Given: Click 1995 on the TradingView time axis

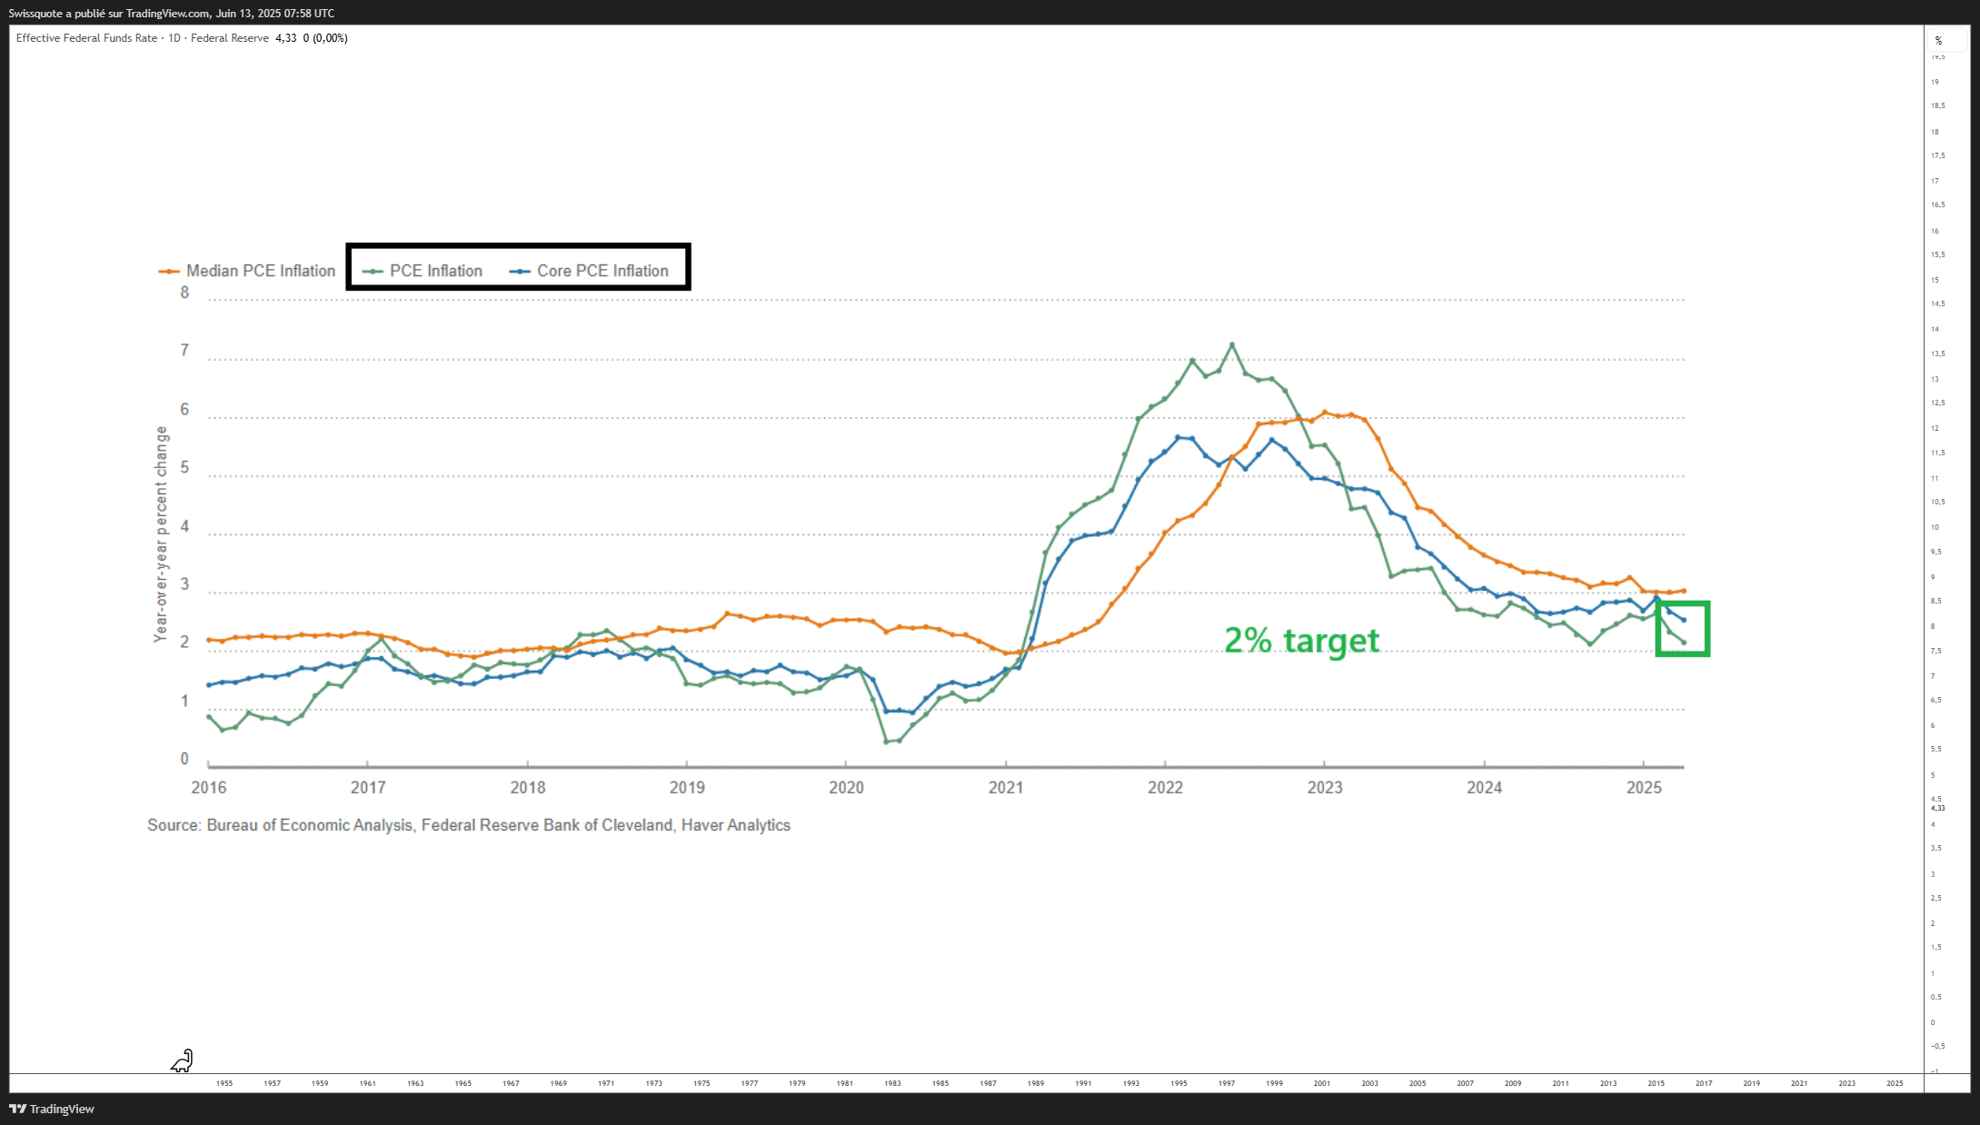Looking at the screenshot, I should (1179, 1083).
